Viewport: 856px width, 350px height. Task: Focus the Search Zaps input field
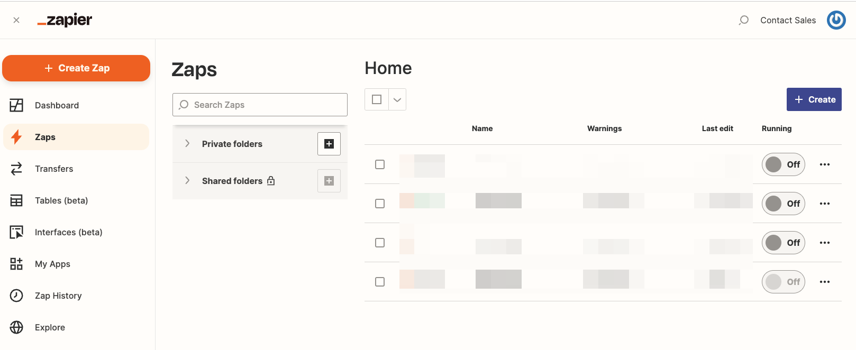(260, 105)
